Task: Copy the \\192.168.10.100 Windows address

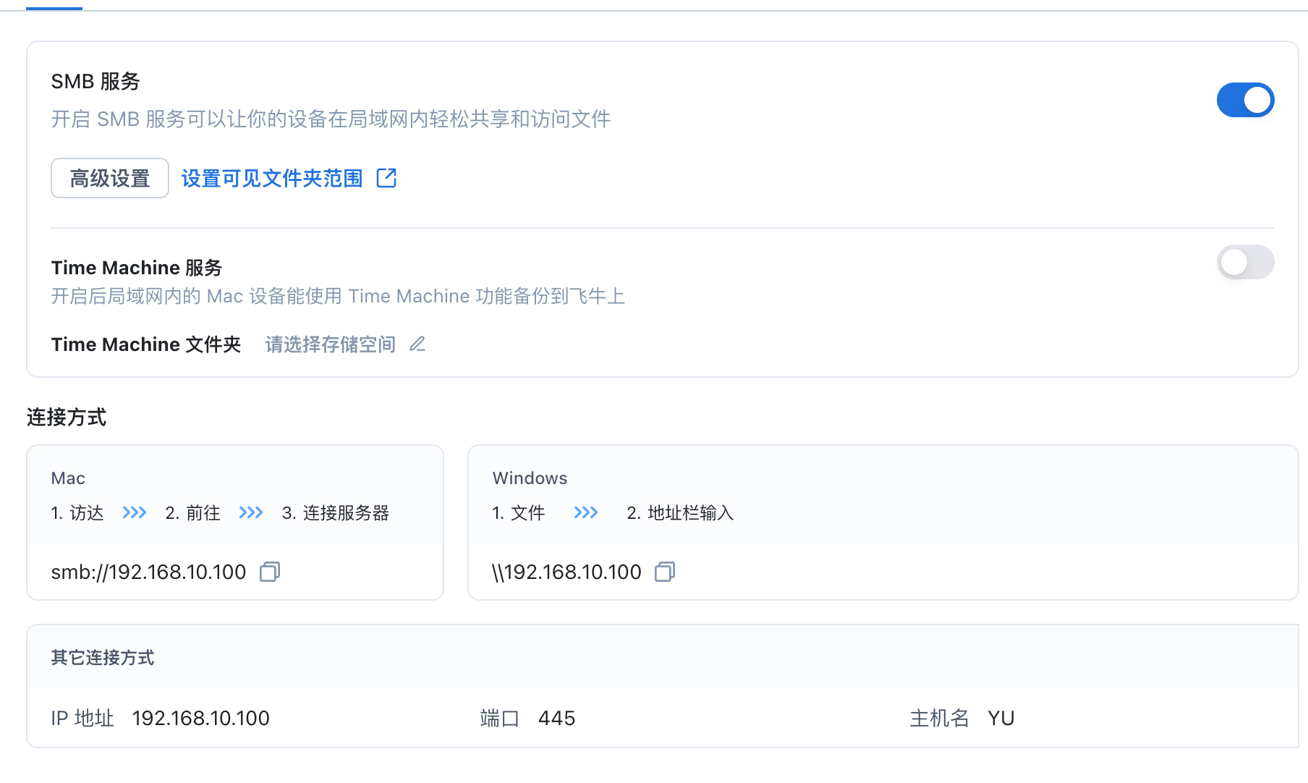Action: [x=665, y=572]
